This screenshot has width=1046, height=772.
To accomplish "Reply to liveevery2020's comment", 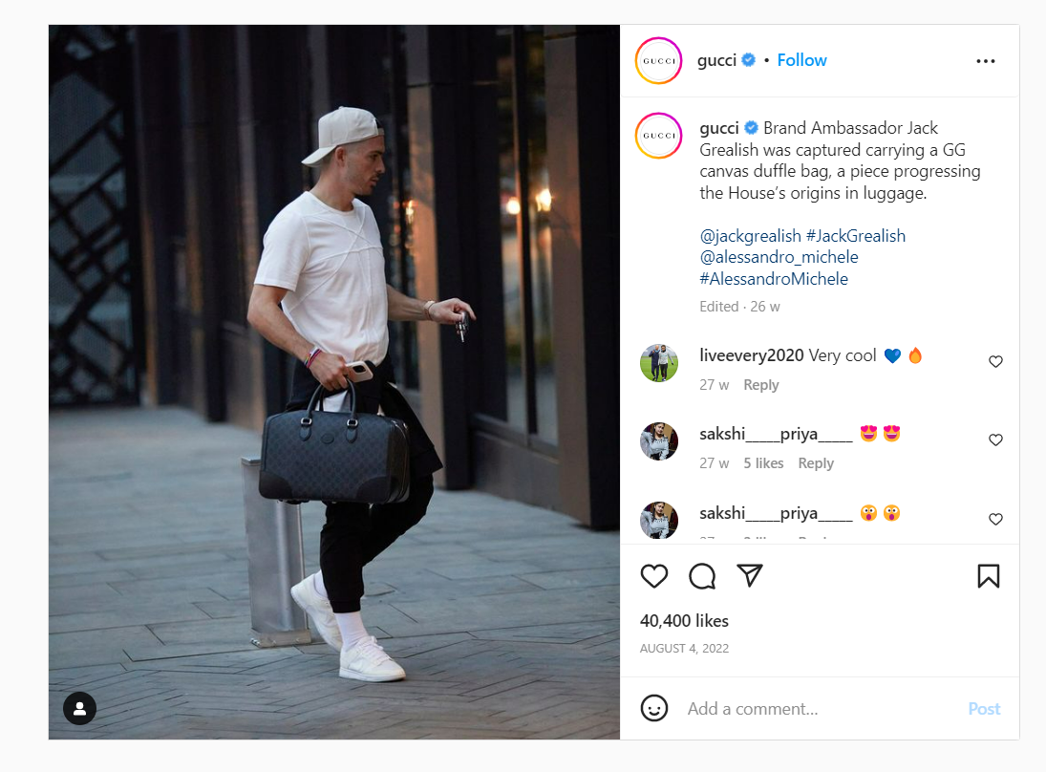I will tap(761, 385).
